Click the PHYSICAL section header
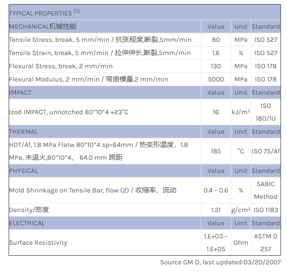Screen dimensions: 286x273 (x=24, y=171)
